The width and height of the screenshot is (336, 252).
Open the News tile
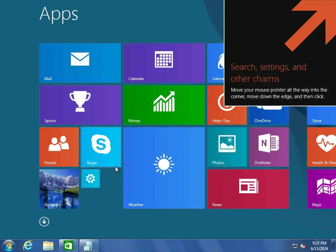[x=248, y=189]
